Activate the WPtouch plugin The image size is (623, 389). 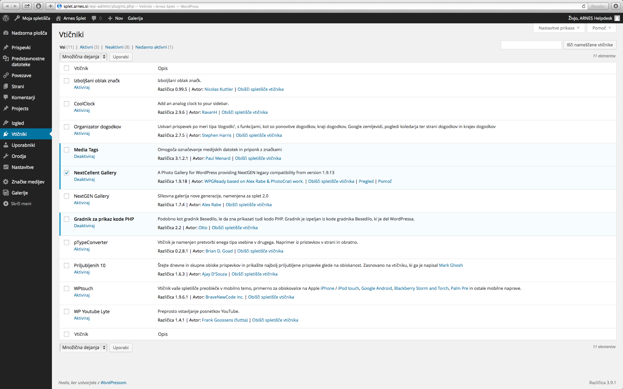(82, 295)
